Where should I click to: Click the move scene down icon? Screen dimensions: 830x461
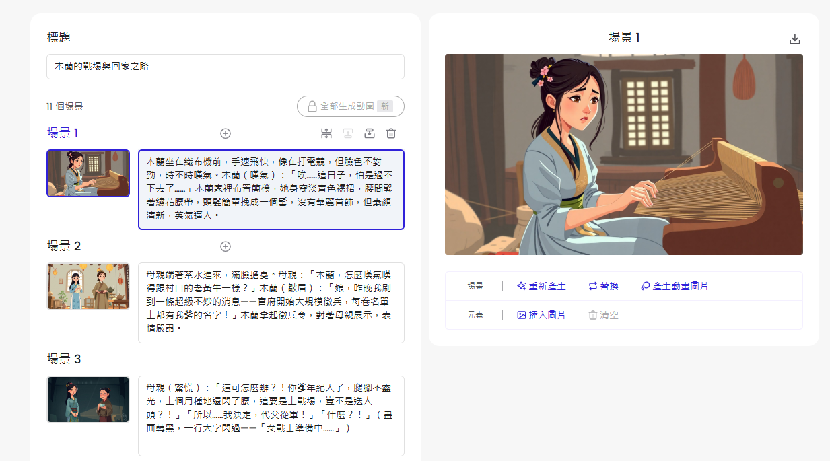(x=370, y=133)
